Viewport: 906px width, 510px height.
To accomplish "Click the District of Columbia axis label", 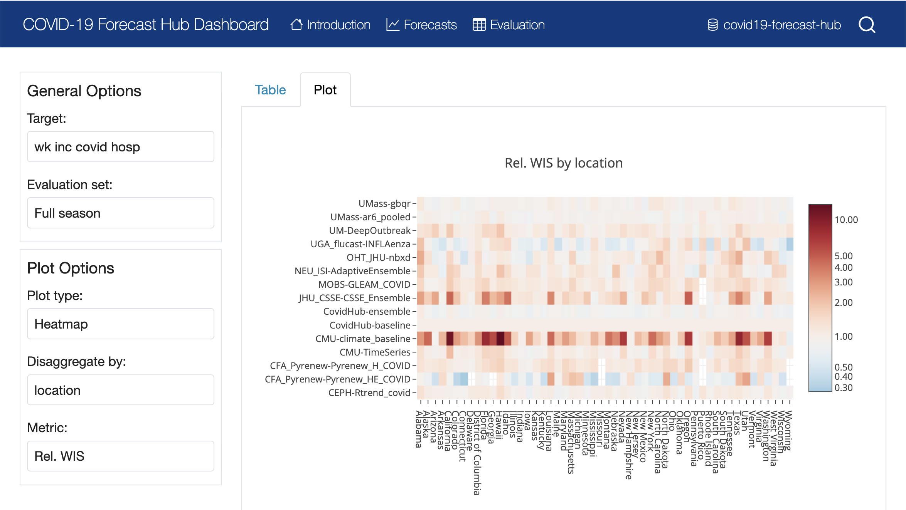I will (x=477, y=453).
